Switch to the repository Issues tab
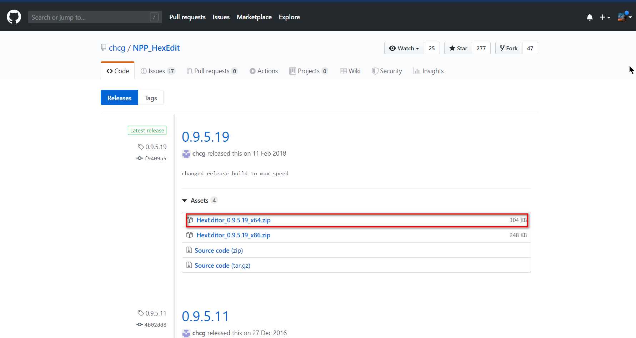Image resolution: width=636 pixels, height=338 pixels. tap(158, 71)
